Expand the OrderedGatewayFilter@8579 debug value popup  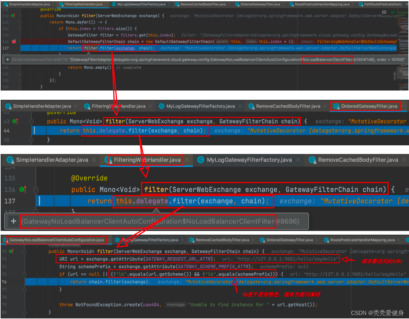[8, 59]
